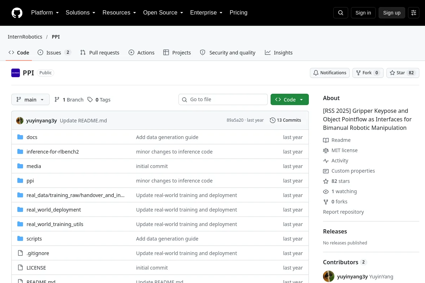Switch to the Issues tab

click(x=54, y=53)
